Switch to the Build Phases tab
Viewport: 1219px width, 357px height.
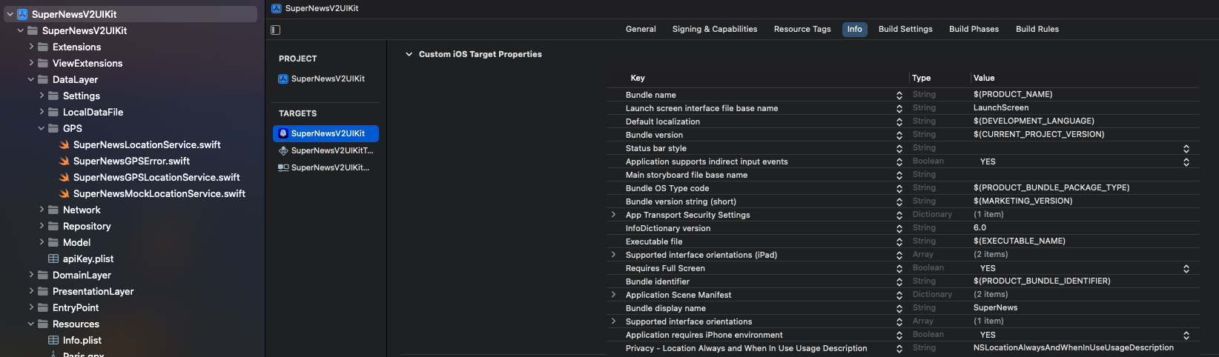pyautogui.click(x=974, y=29)
